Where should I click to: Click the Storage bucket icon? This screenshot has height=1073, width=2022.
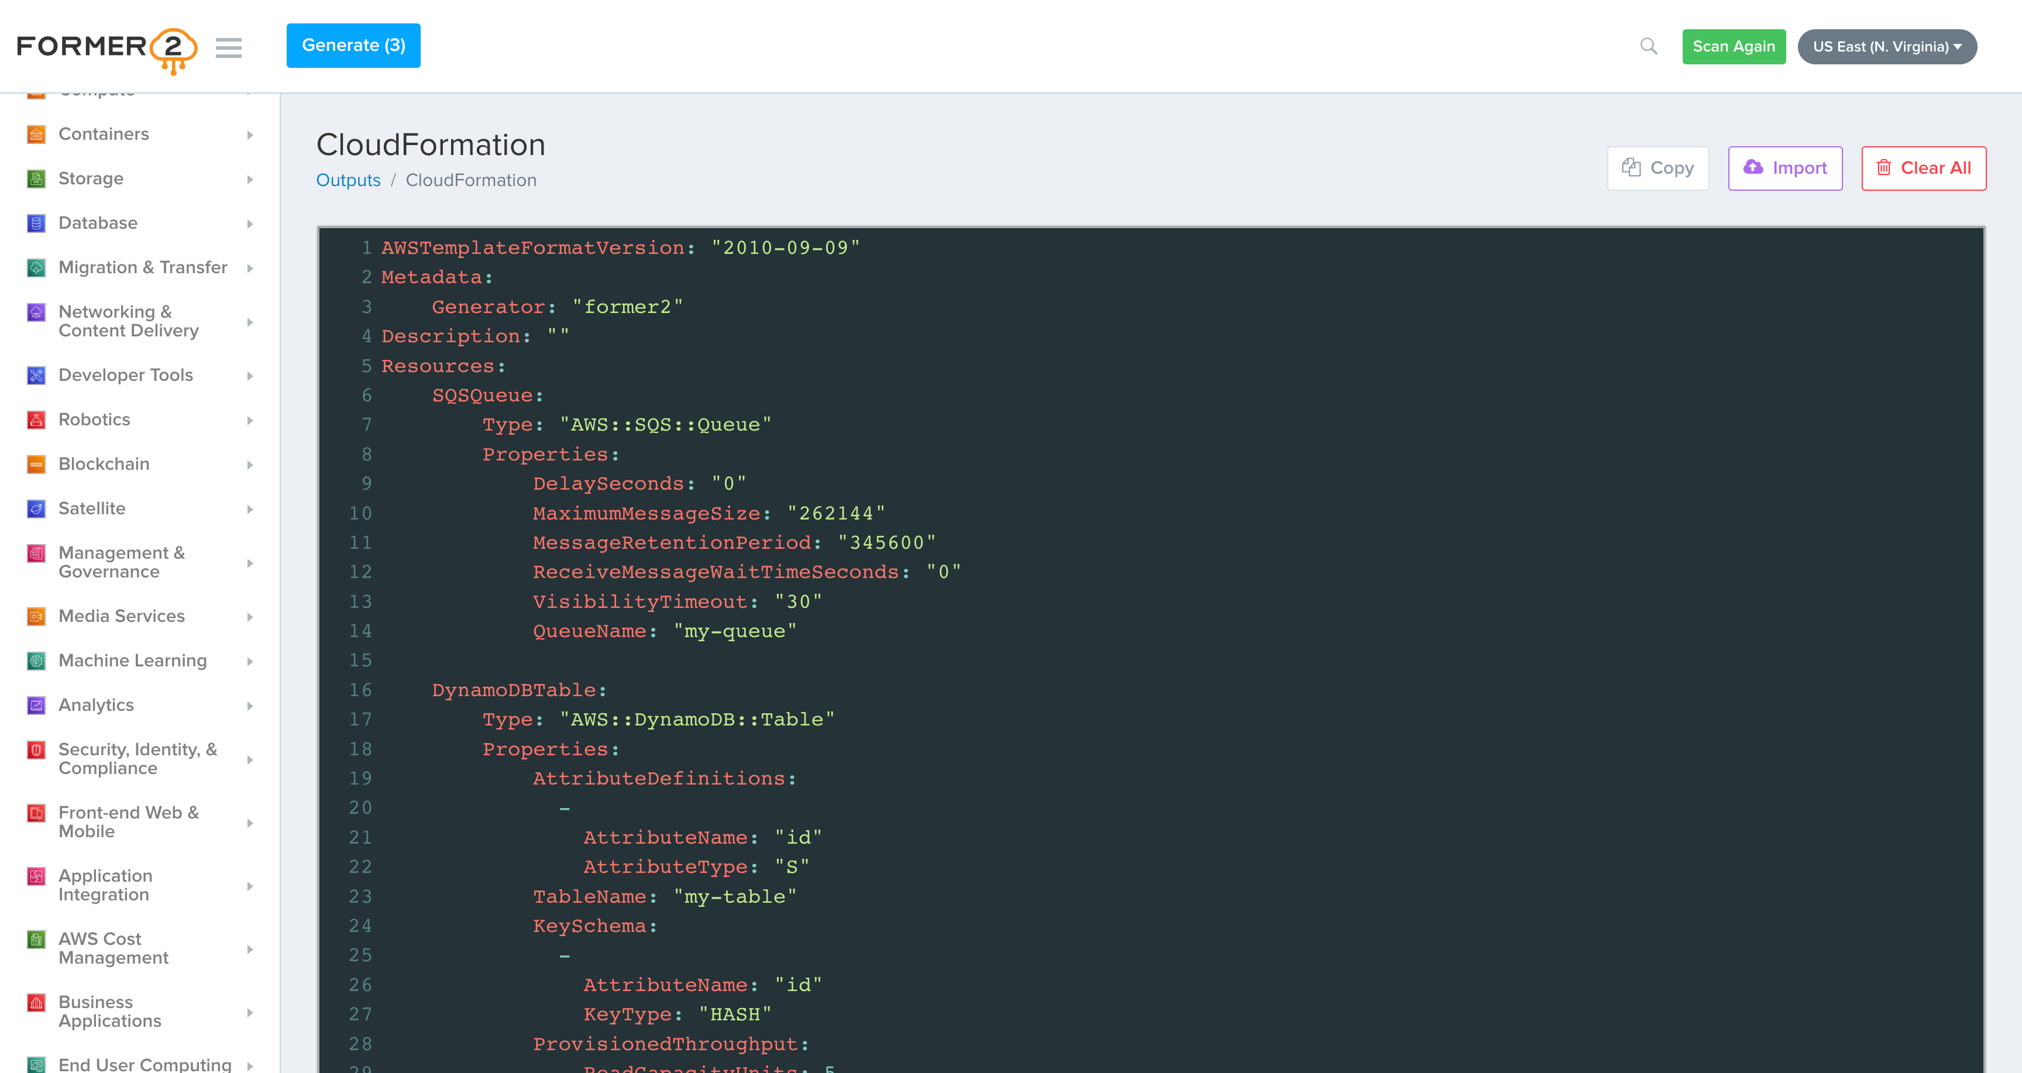pyautogui.click(x=36, y=178)
